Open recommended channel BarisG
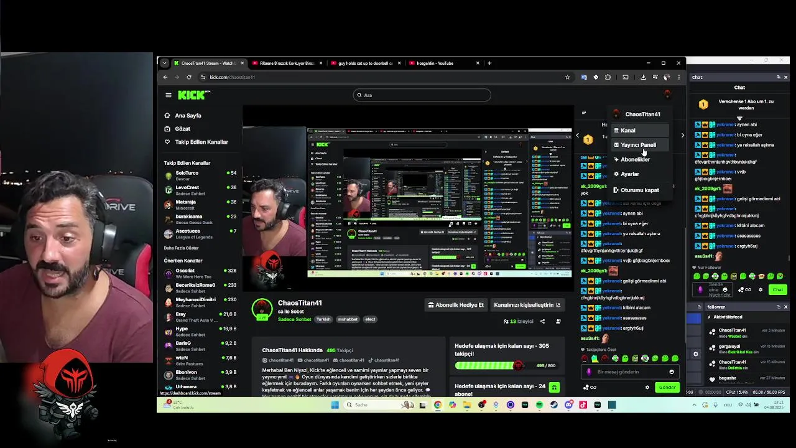This screenshot has width=796, height=448. (x=200, y=346)
